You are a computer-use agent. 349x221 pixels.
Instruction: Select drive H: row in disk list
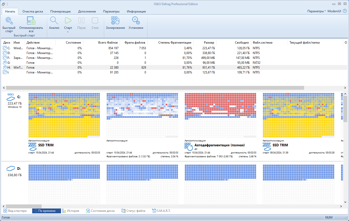click(x=173, y=68)
